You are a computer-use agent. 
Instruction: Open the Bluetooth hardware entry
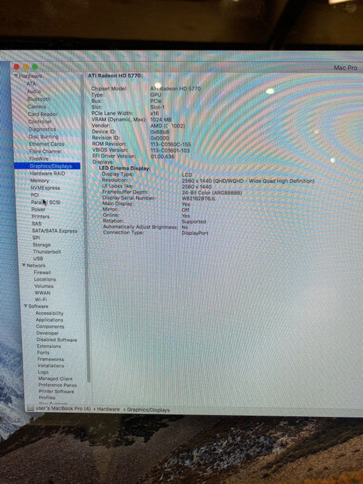39,99
